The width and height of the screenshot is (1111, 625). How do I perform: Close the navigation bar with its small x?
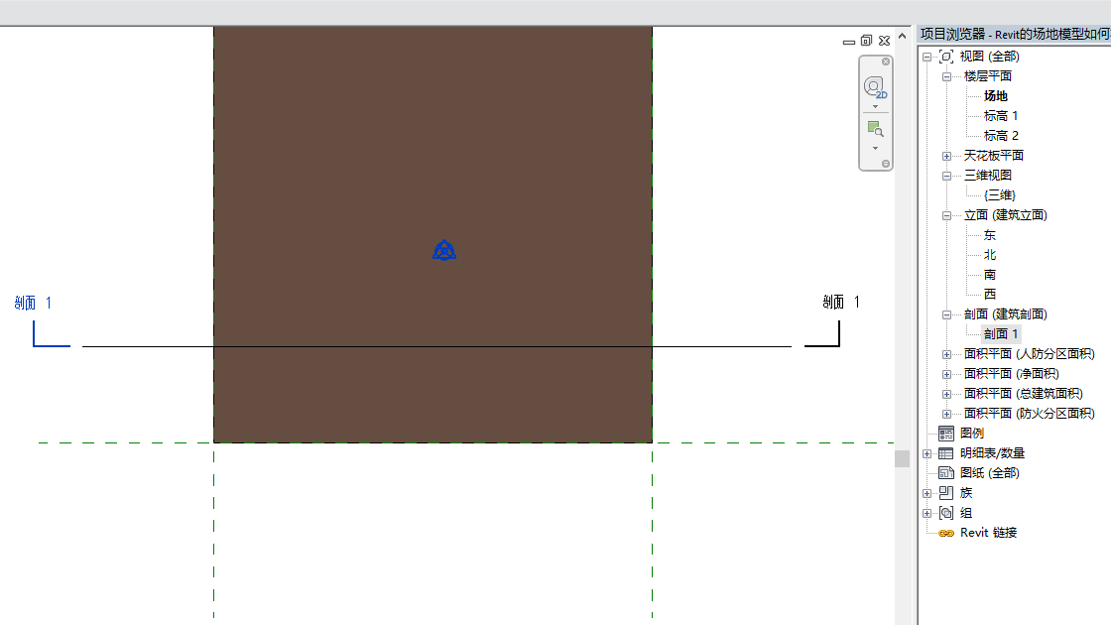pos(886,62)
